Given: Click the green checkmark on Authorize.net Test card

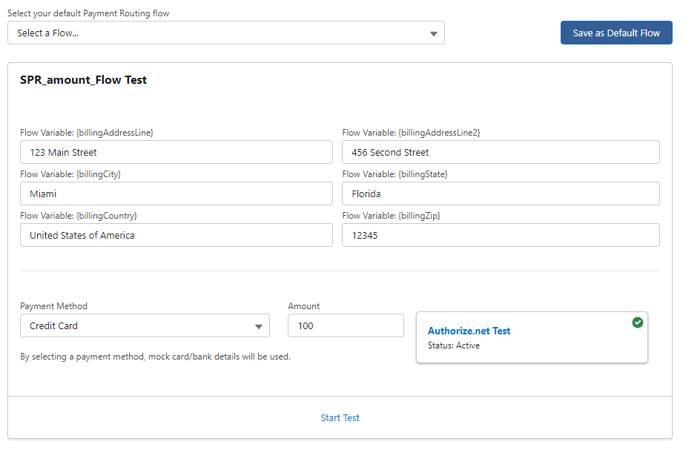Looking at the screenshot, I should point(638,322).
